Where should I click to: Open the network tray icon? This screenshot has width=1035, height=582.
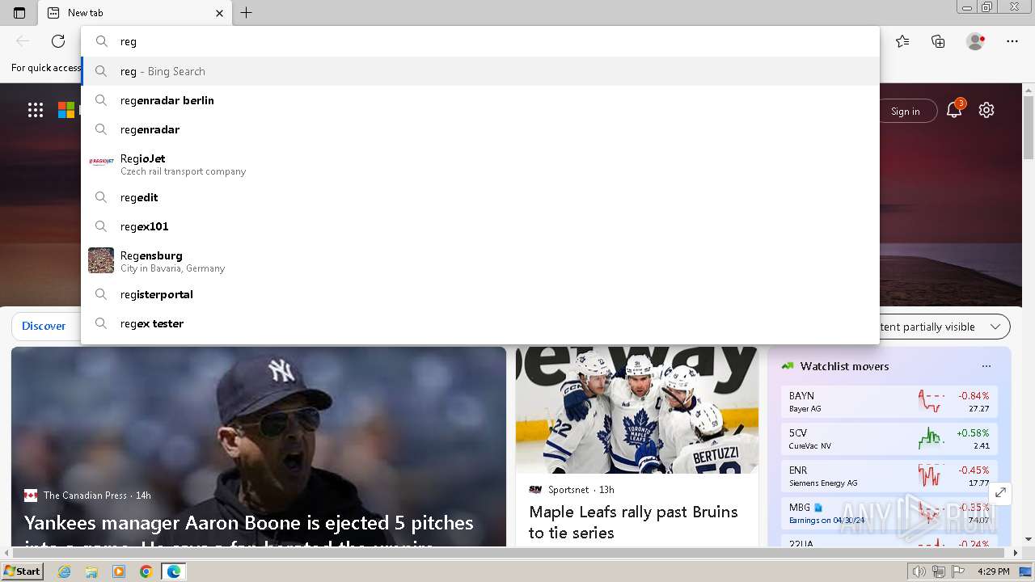coord(939,571)
